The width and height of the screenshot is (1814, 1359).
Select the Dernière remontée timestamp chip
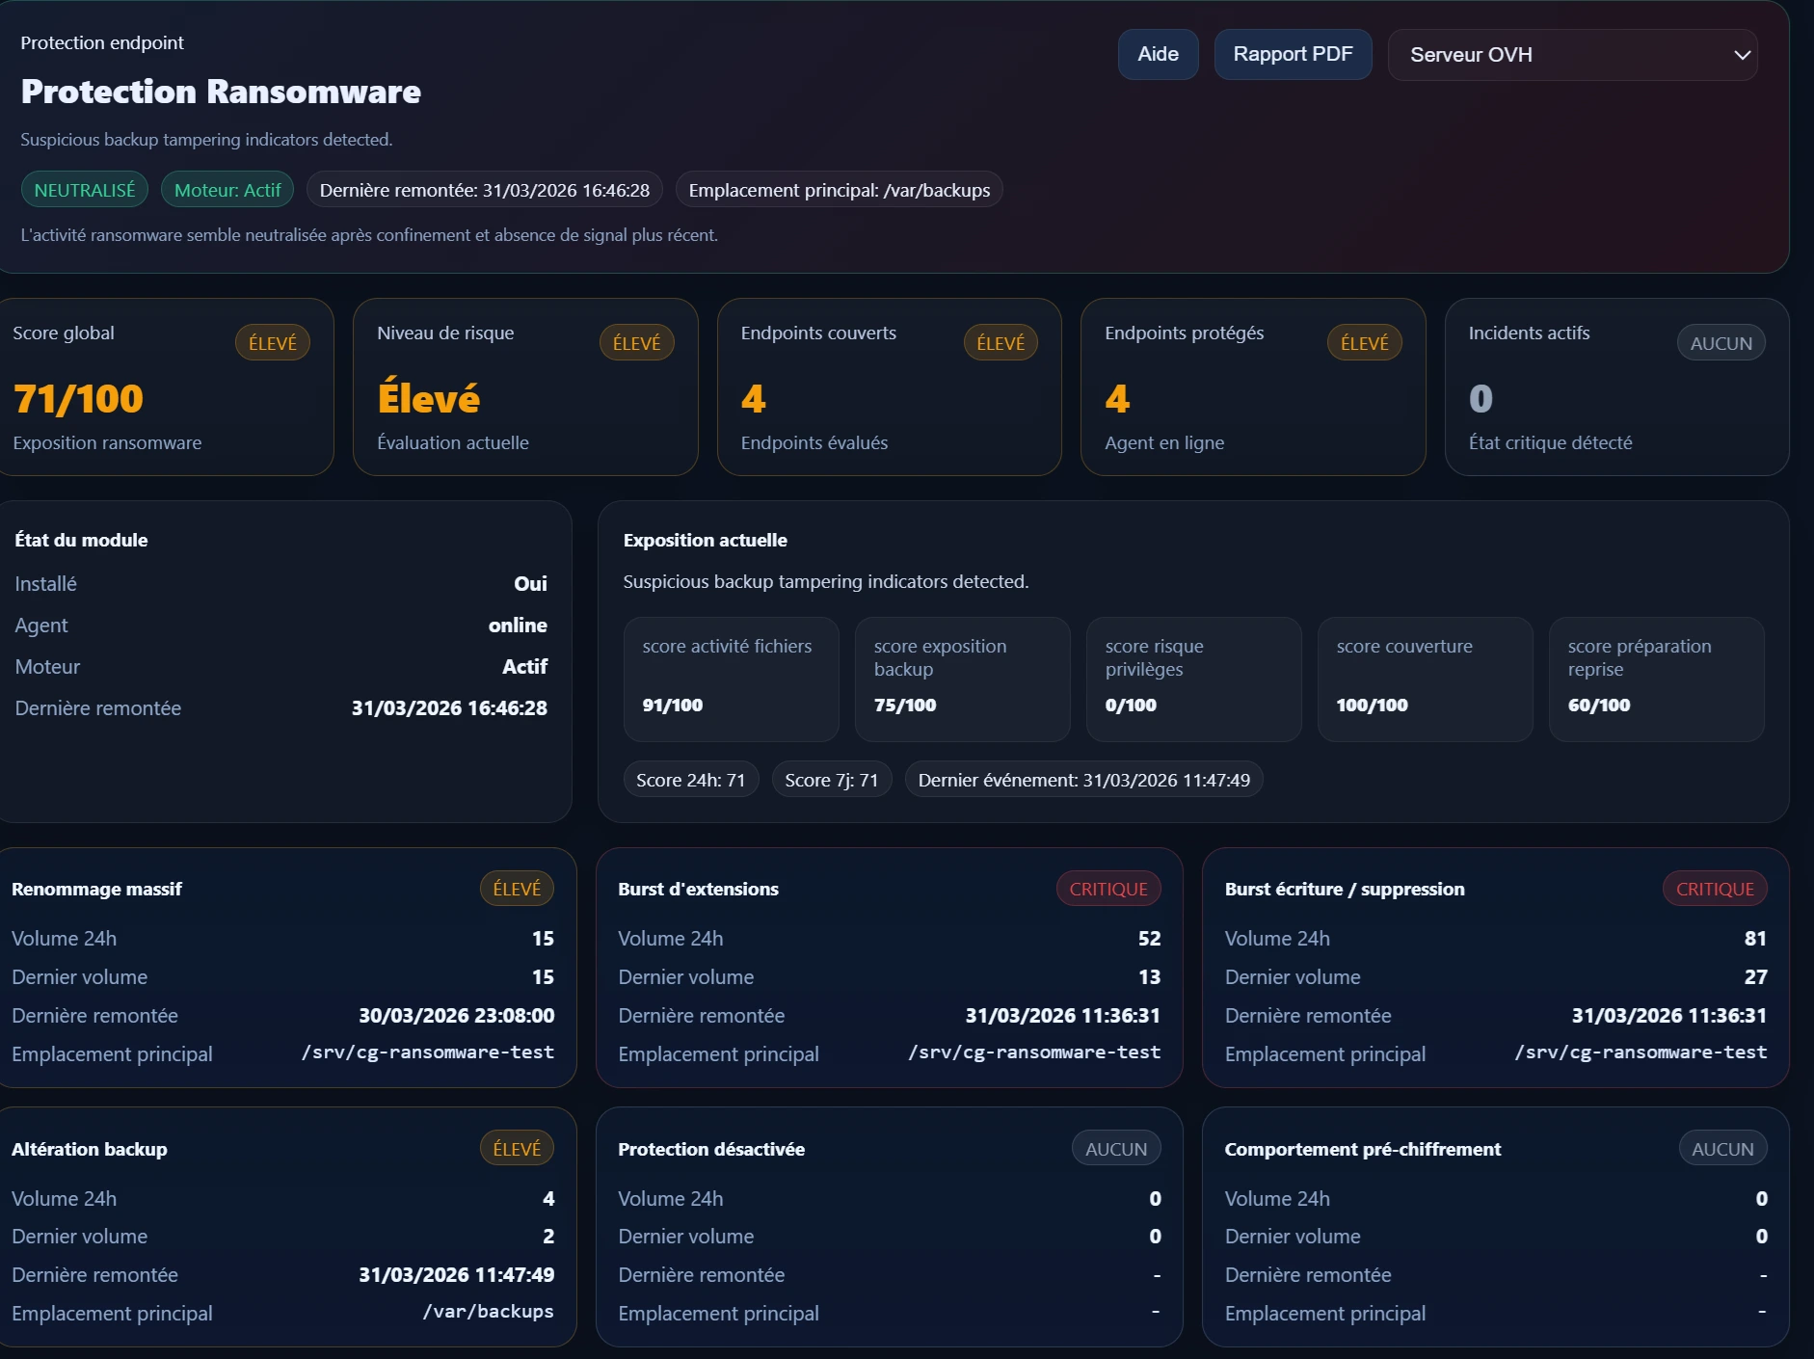[483, 190]
